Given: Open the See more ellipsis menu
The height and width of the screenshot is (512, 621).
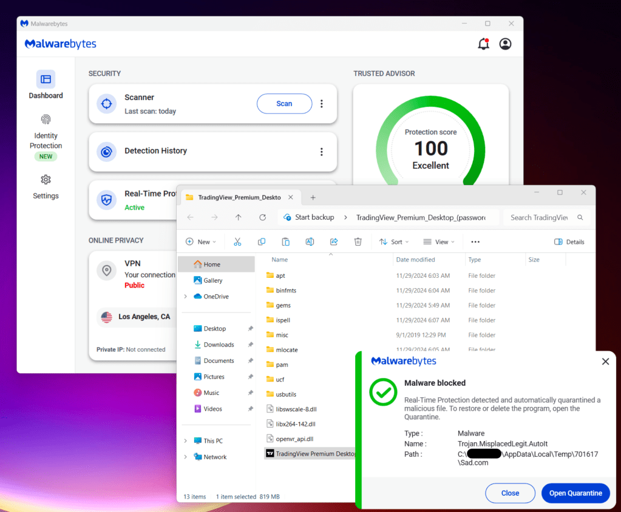Looking at the screenshot, I should pos(475,242).
